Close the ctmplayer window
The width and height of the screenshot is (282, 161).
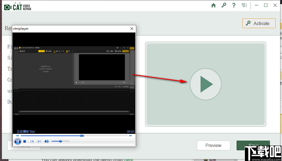pyautogui.click(x=132, y=29)
